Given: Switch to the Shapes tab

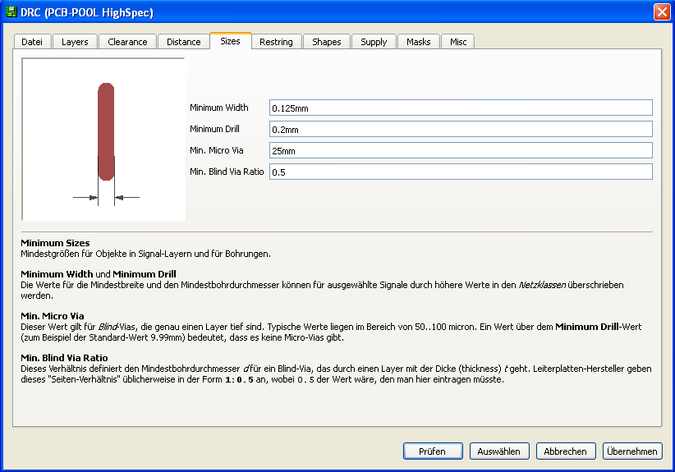Looking at the screenshot, I should pyautogui.click(x=327, y=42).
